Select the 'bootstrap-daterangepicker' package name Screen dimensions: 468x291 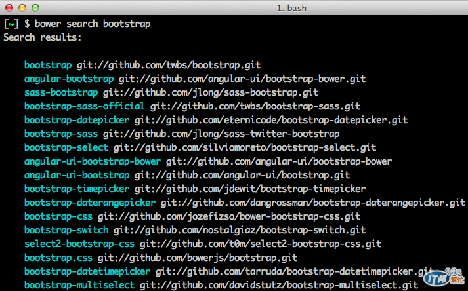click(x=90, y=203)
